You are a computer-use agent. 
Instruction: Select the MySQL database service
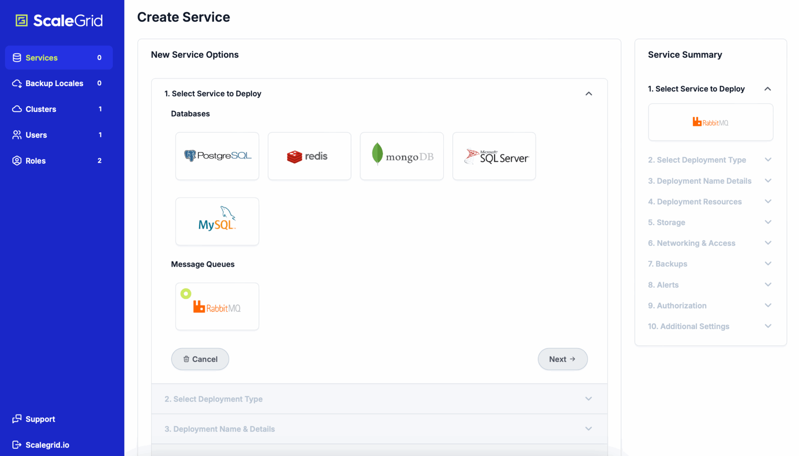pyautogui.click(x=217, y=221)
